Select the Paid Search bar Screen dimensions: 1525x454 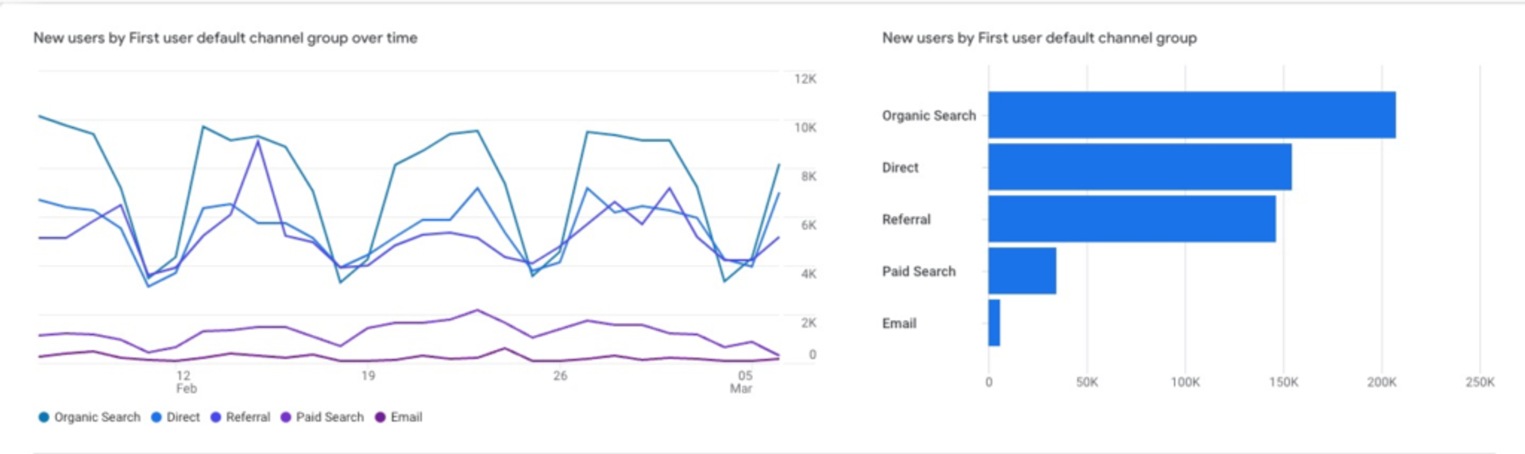[x=1022, y=271]
